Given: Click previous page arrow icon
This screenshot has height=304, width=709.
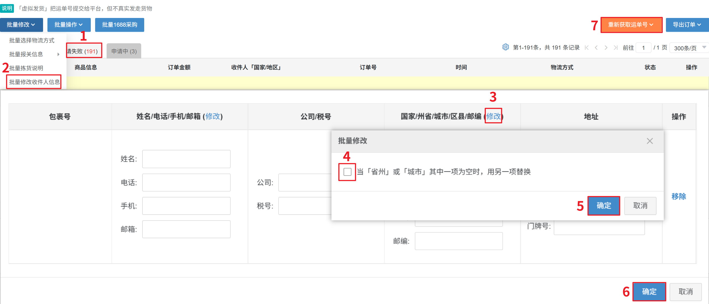Looking at the screenshot, I should point(596,48).
